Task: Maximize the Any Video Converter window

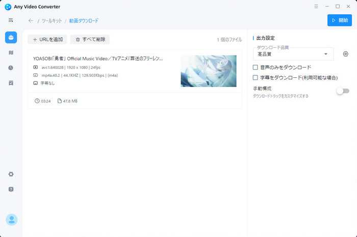Action: click(x=338, y=7)
